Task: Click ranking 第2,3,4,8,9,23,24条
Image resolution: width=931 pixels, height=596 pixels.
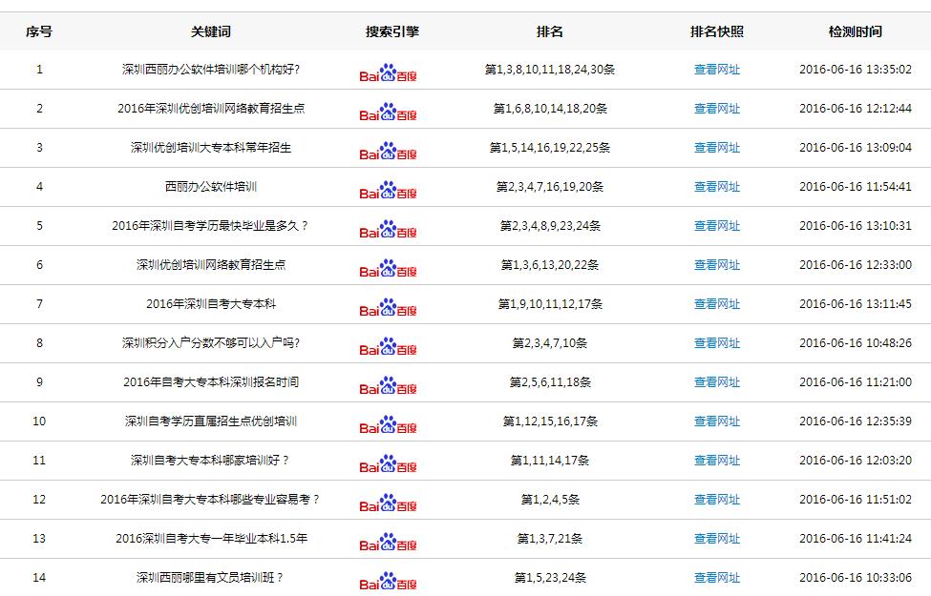Action: click(x=550, y=226)
